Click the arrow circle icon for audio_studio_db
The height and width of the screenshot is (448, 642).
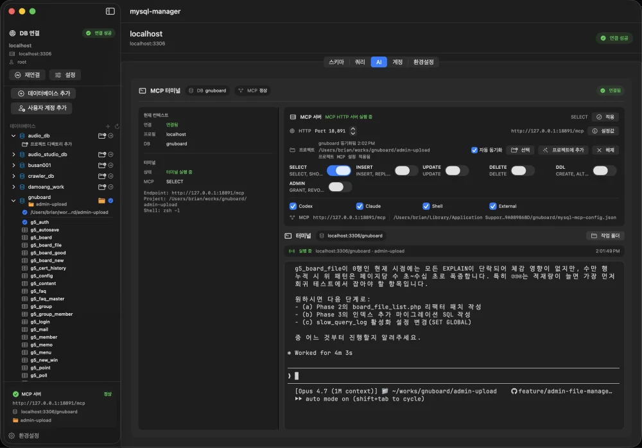[110, 155]
